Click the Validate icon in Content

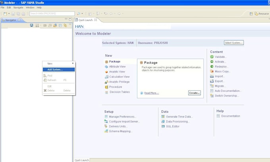[212, 57]
